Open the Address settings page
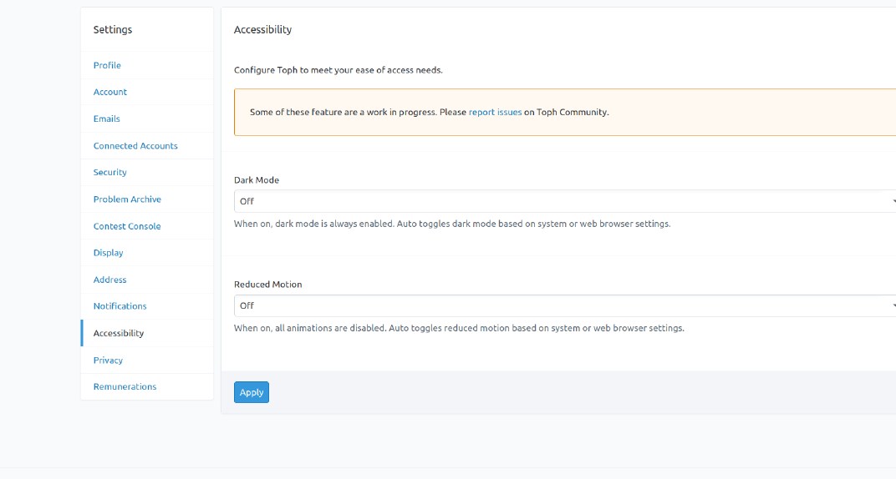Viewport: 896px width, 479px height. (x=110, y=280)
